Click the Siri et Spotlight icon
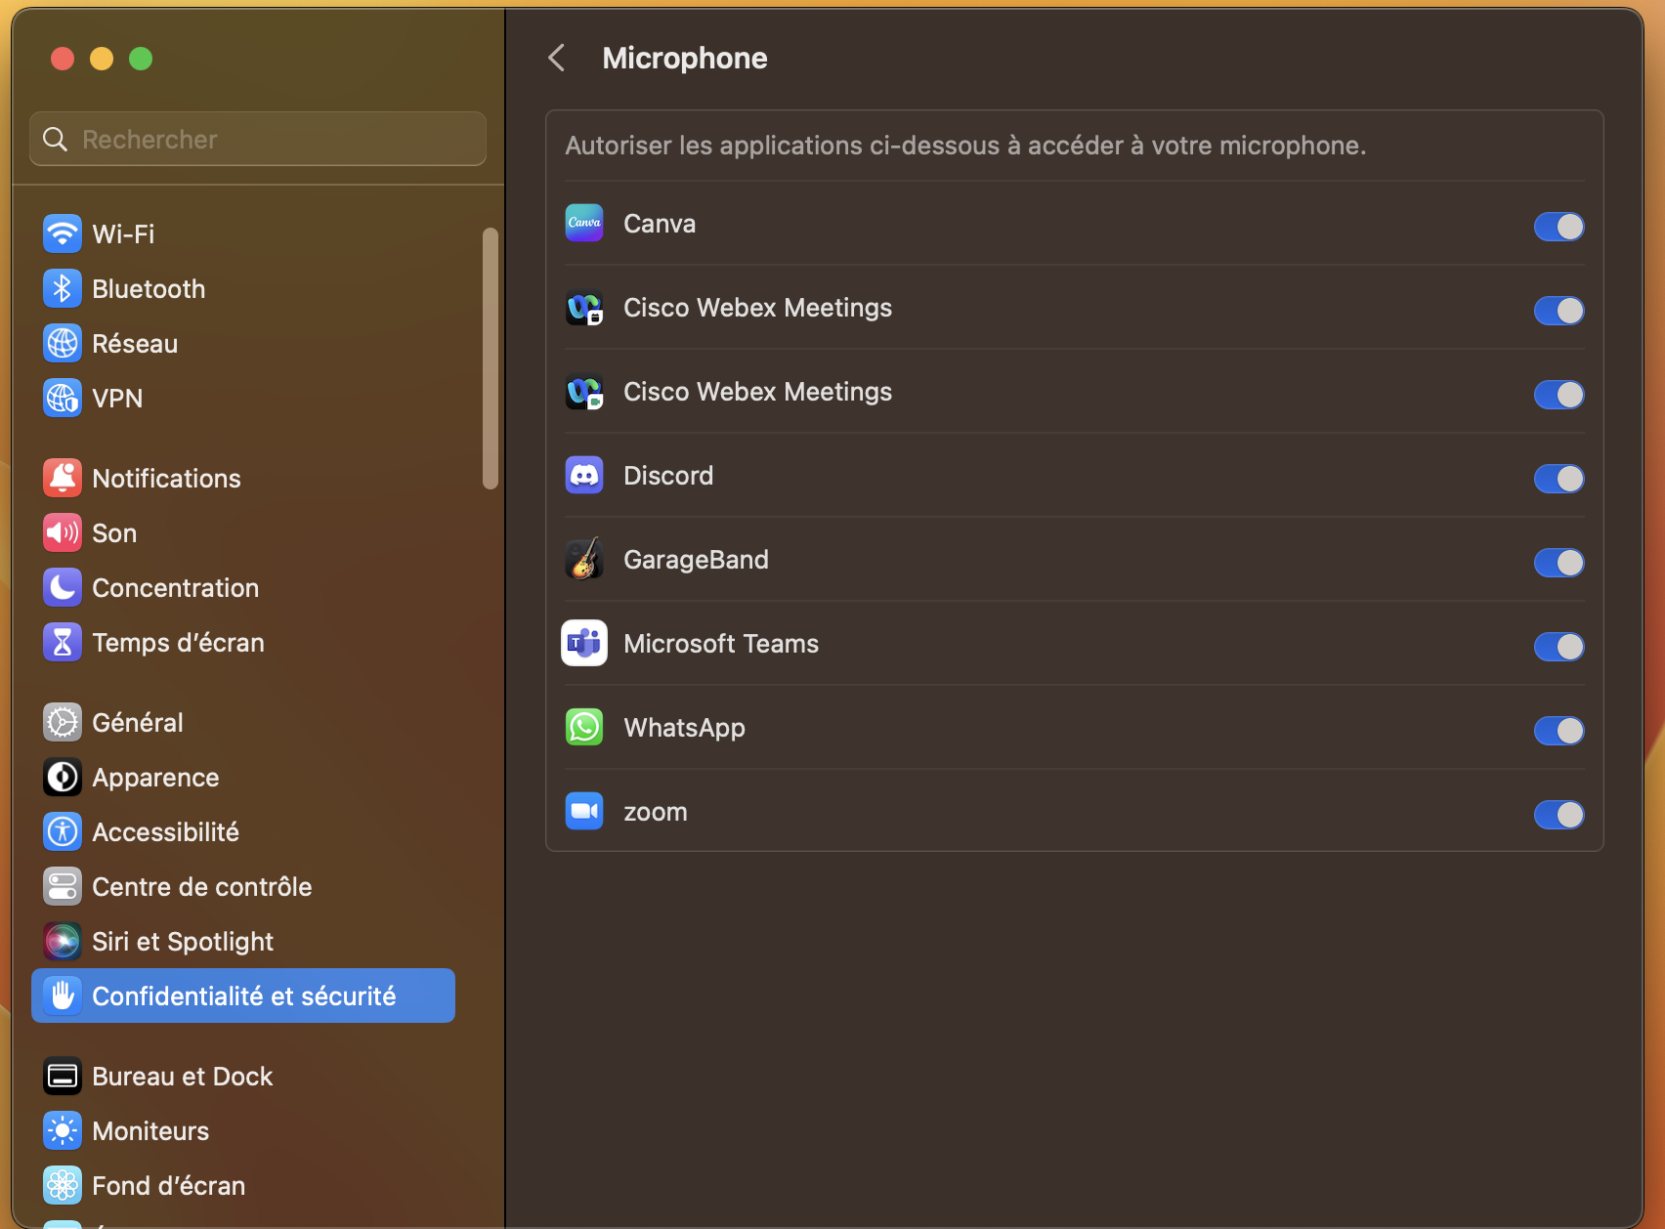Viewport: 1665px width, 1229px height. (x=63, y=942)
